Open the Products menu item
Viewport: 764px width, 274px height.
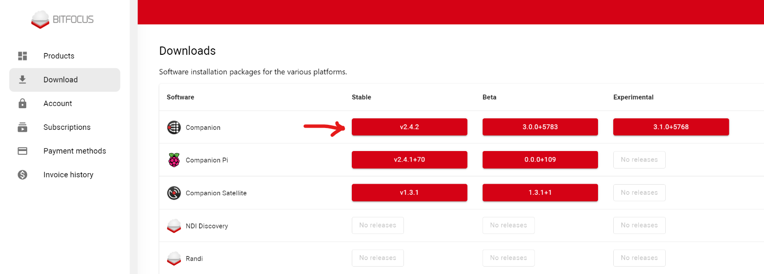(x=65, y=56)
